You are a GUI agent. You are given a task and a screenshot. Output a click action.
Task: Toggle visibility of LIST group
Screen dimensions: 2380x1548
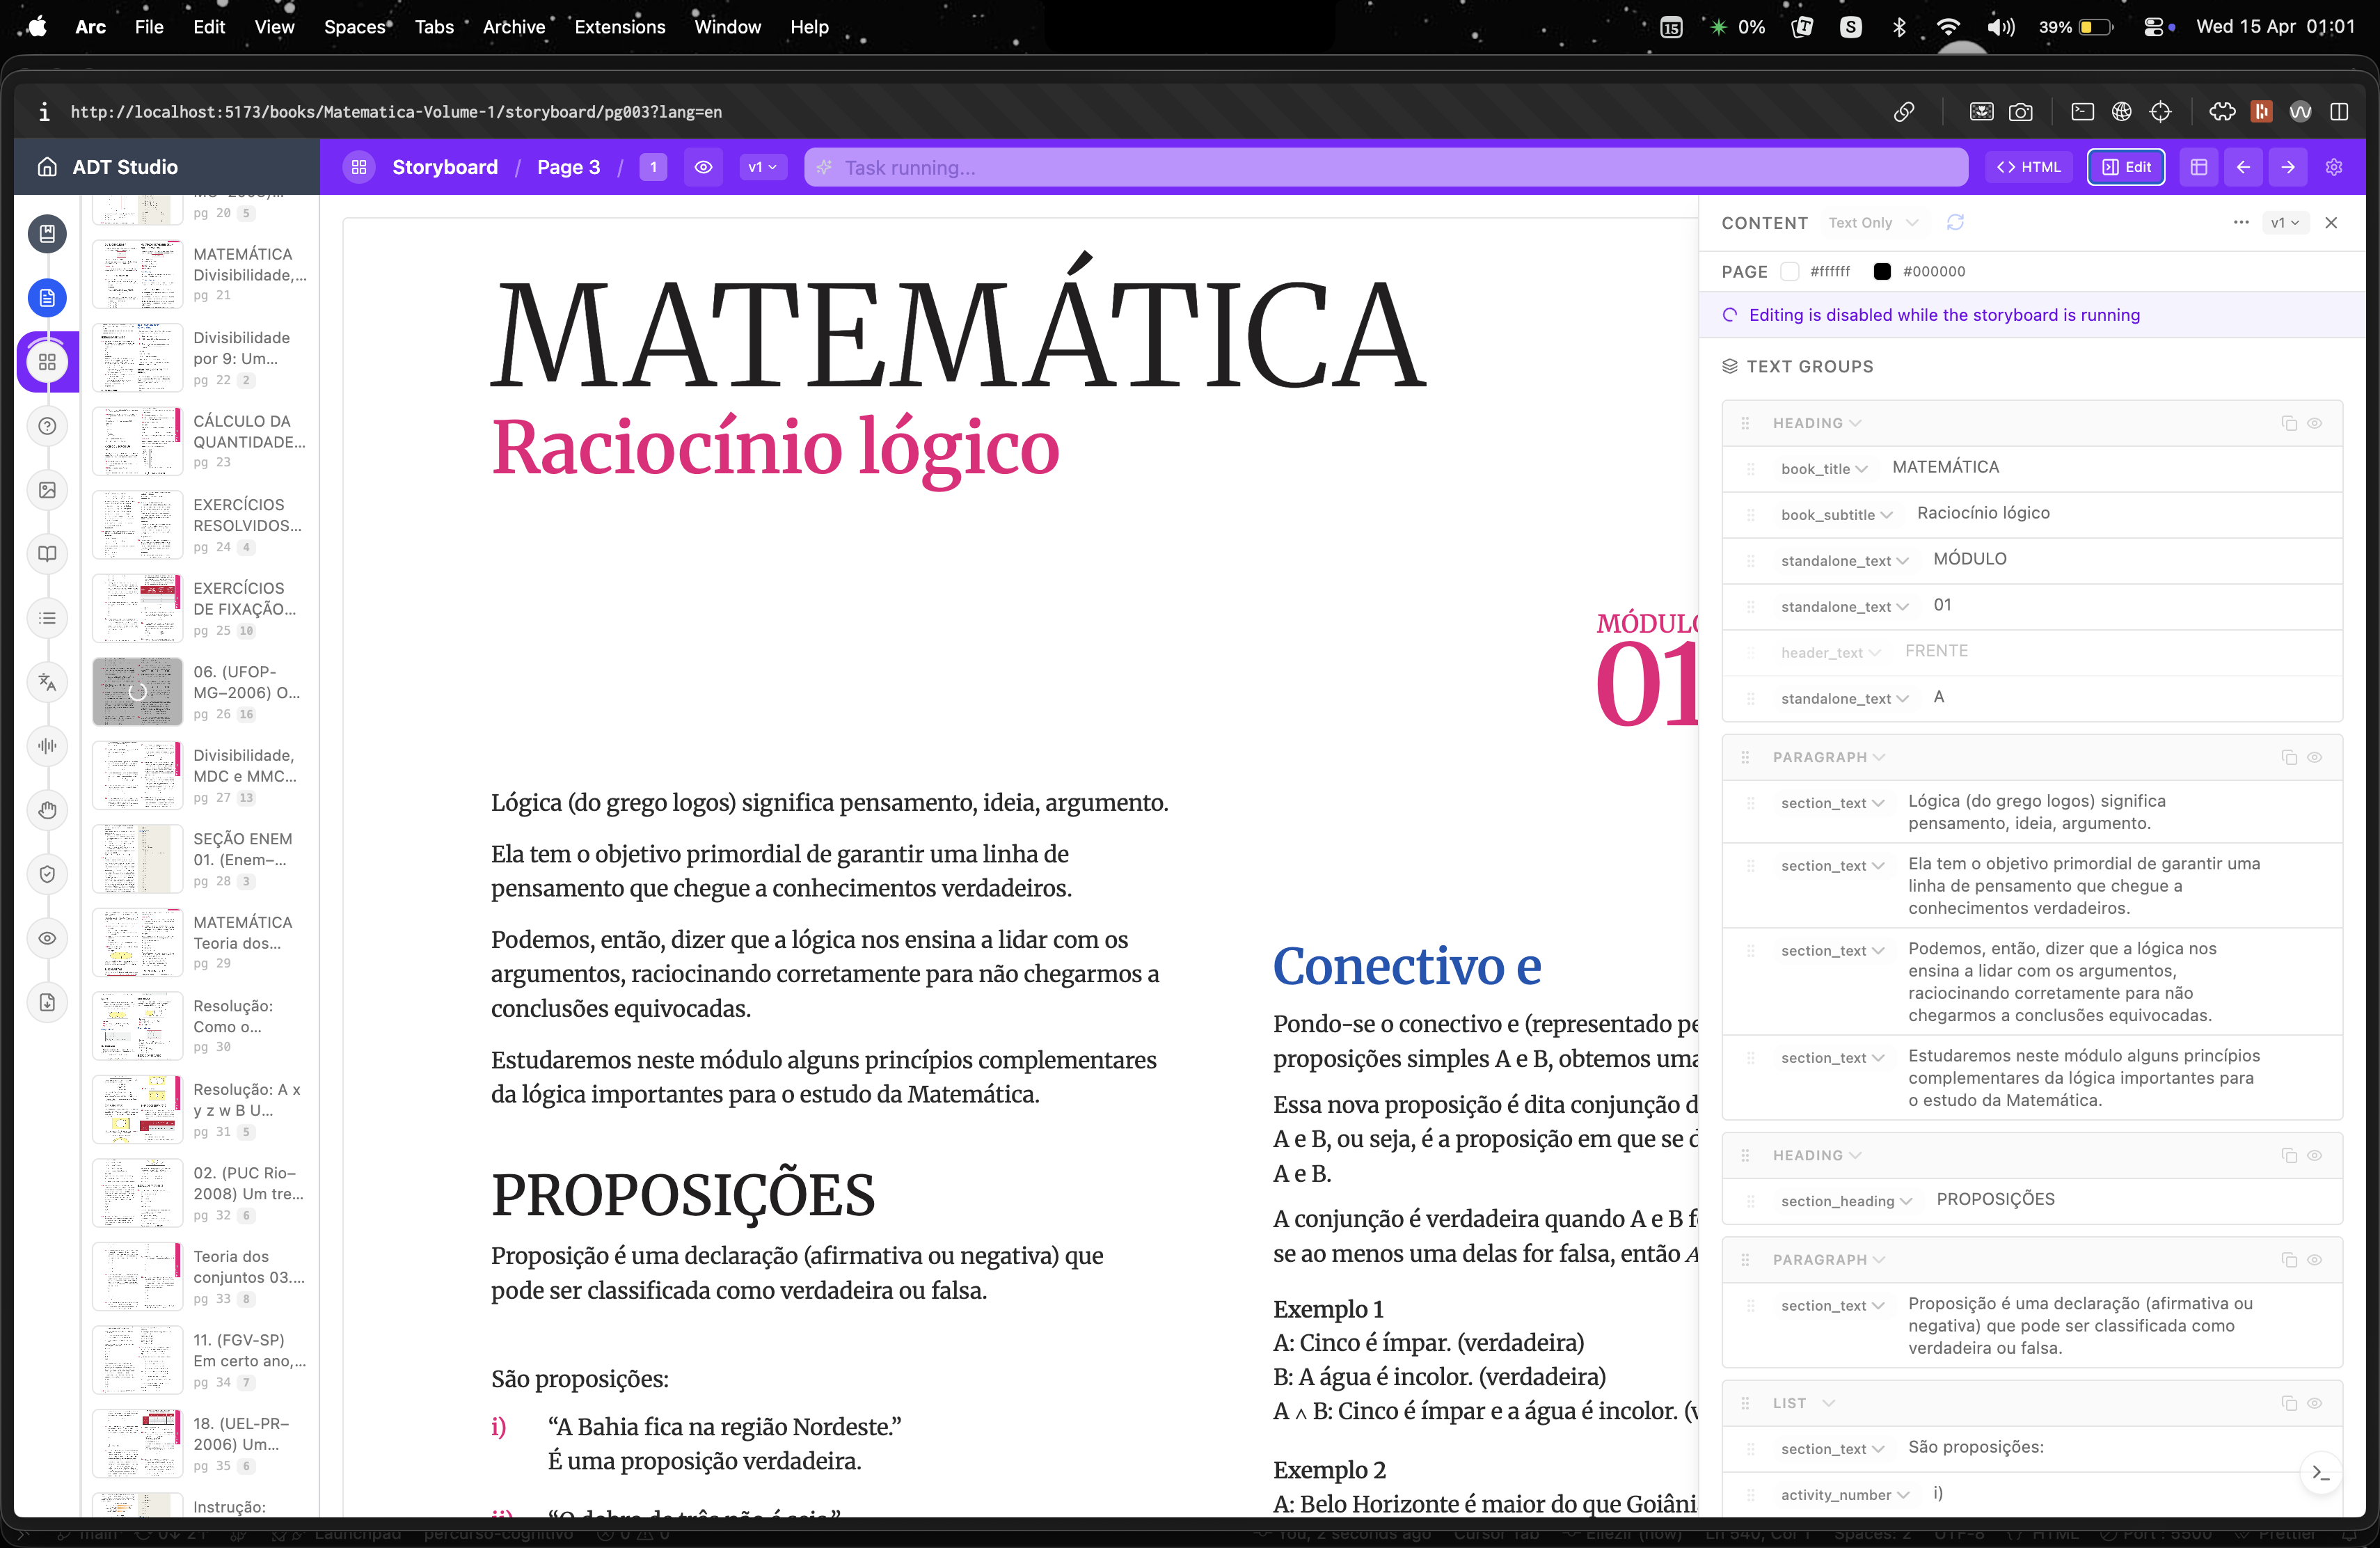click(x=2314, y=1403)
